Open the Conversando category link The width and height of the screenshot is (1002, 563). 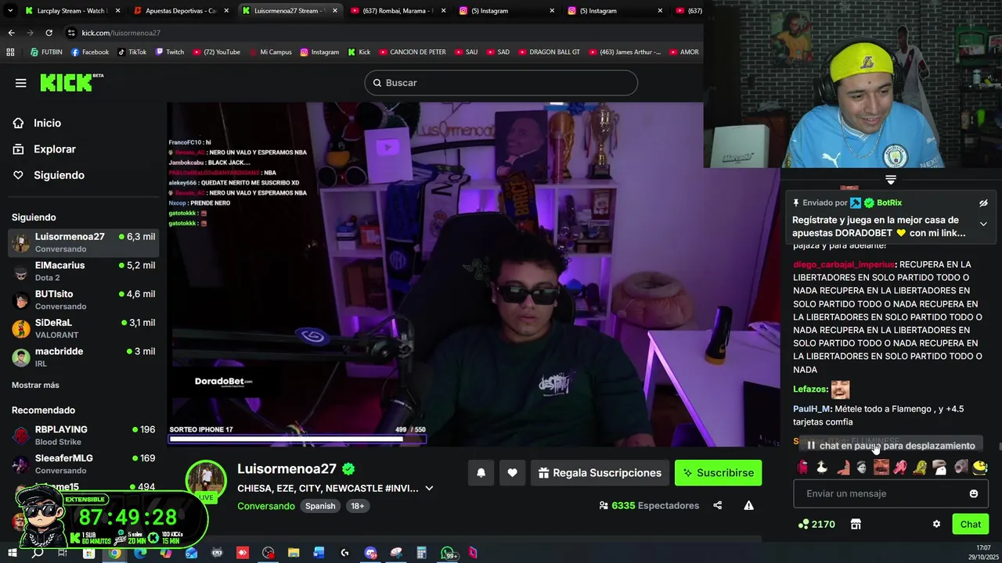pos(266,506)
